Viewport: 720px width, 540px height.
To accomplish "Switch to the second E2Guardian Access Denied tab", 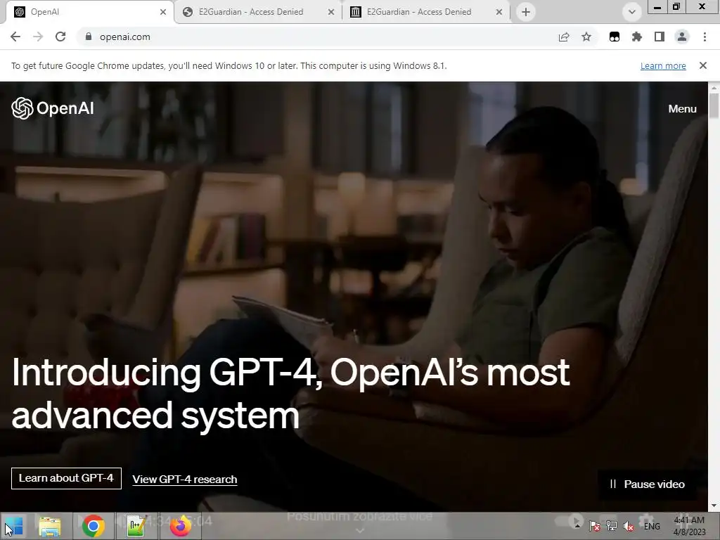I will tap(426, 12).
